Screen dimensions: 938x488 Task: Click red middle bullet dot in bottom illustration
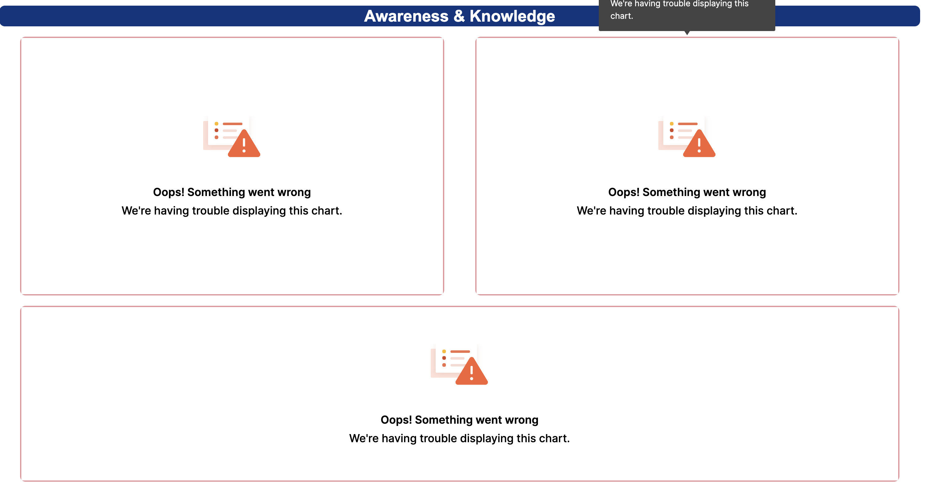(444, 358)
